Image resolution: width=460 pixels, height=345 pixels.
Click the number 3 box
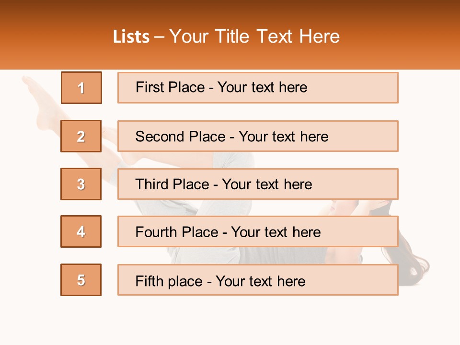tap(81, 184)
